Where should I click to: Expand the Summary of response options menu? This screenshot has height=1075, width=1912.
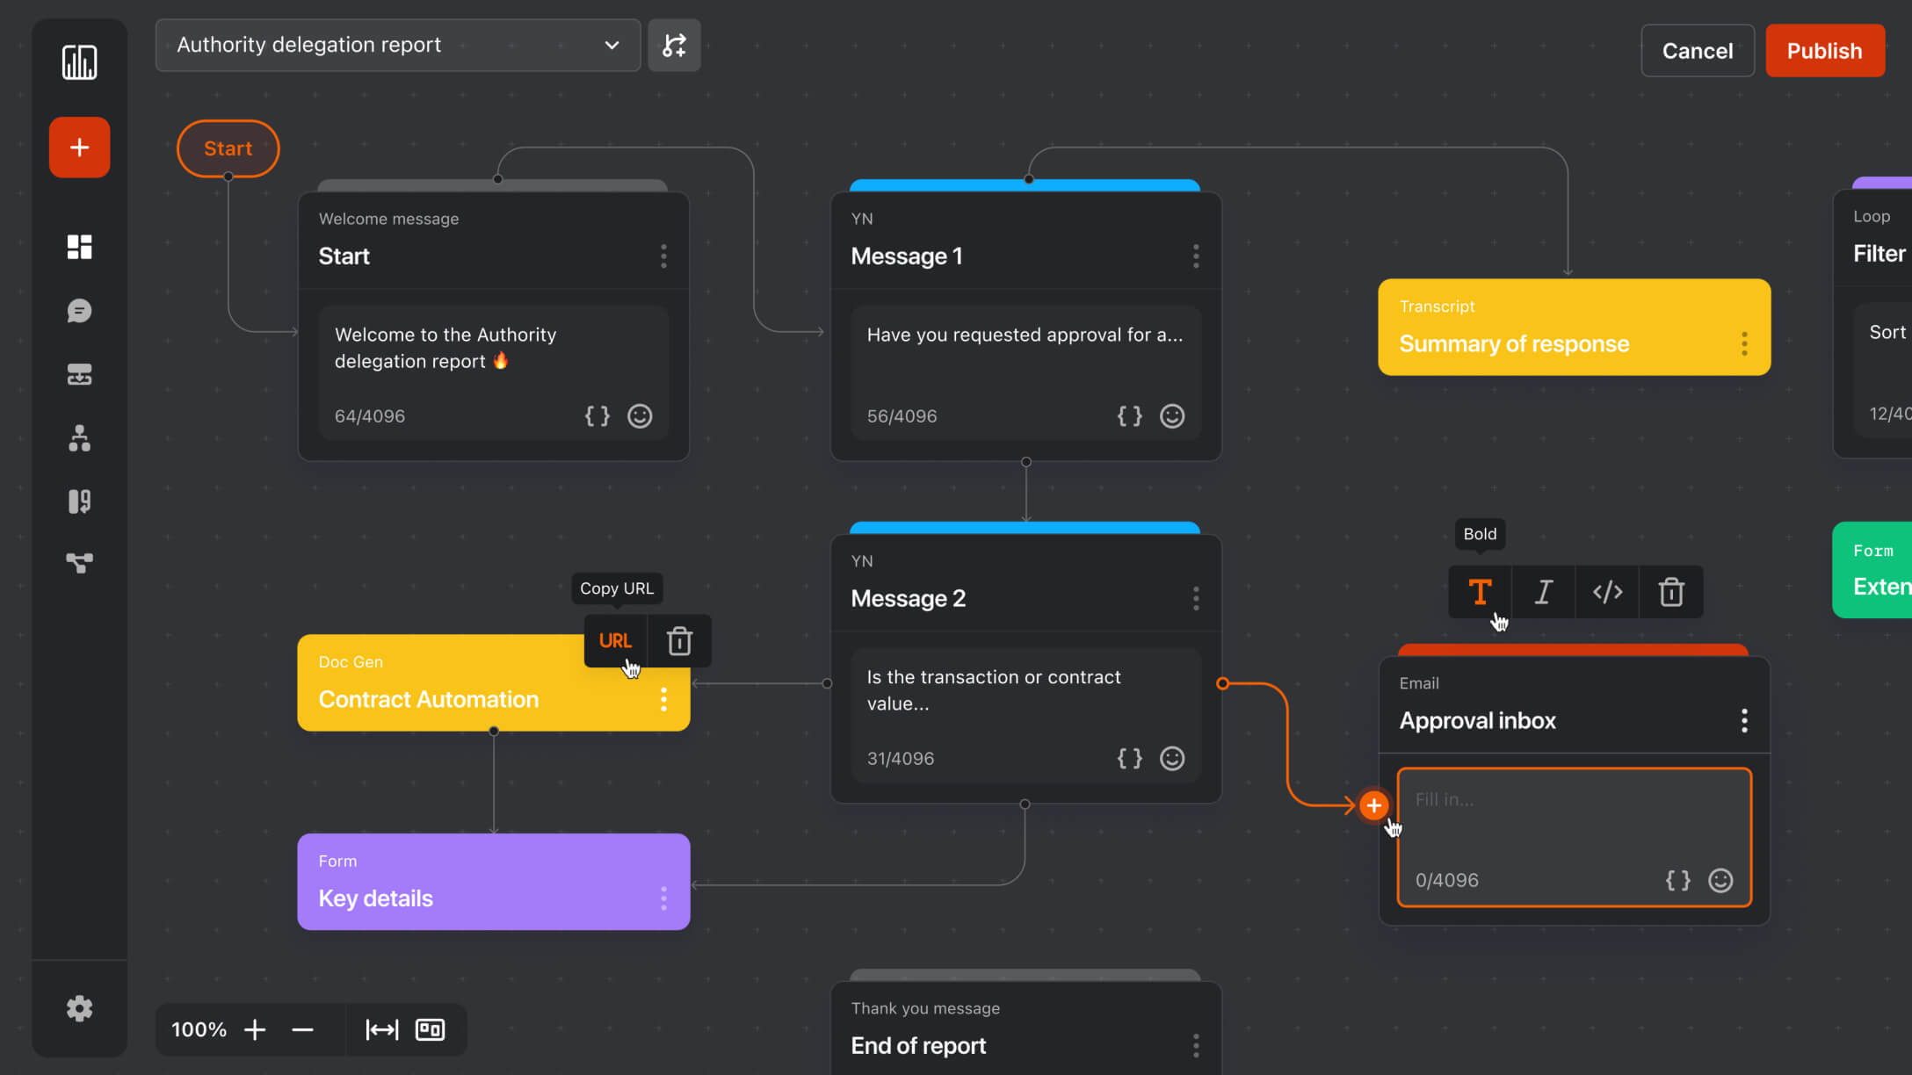point(1744,344)
